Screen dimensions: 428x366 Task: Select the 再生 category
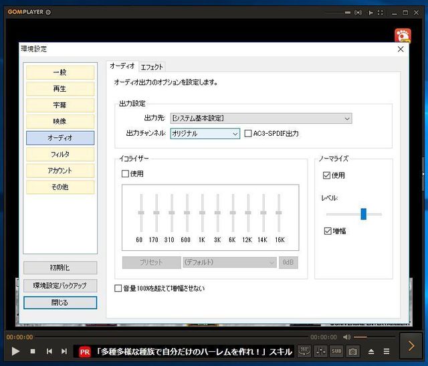point(60,89)
